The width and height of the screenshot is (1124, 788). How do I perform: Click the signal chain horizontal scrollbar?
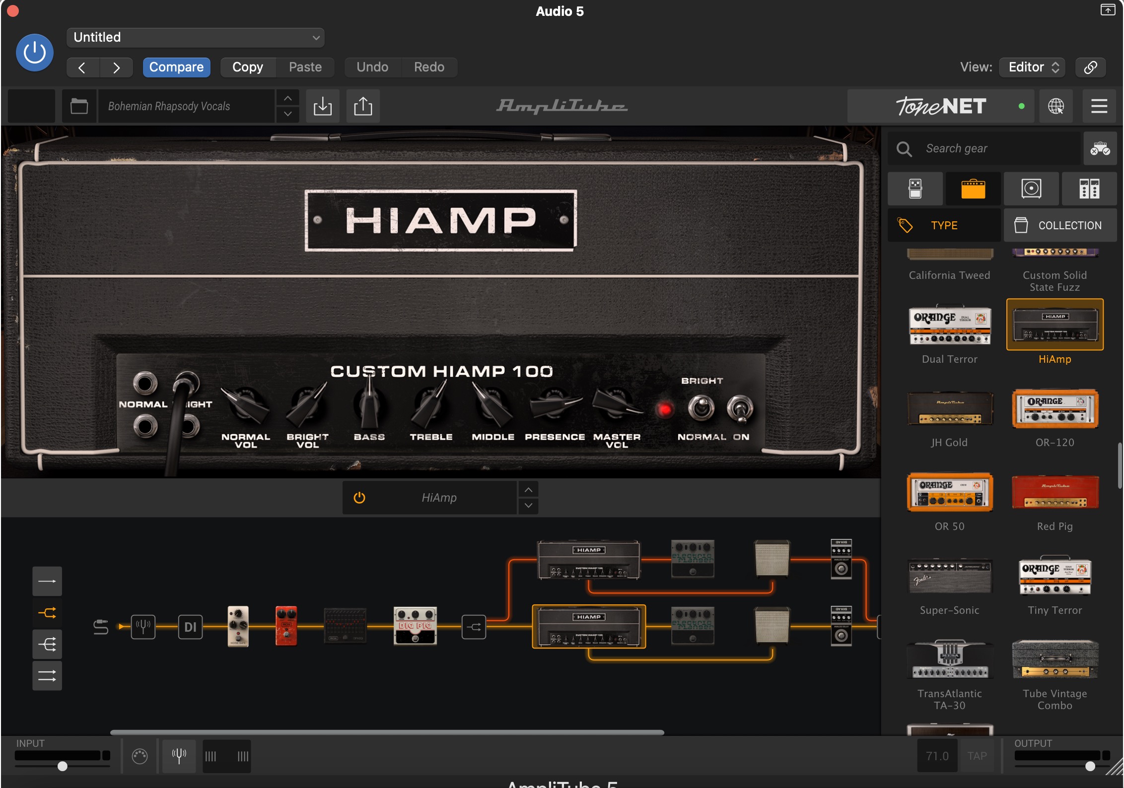pos(387,732)
